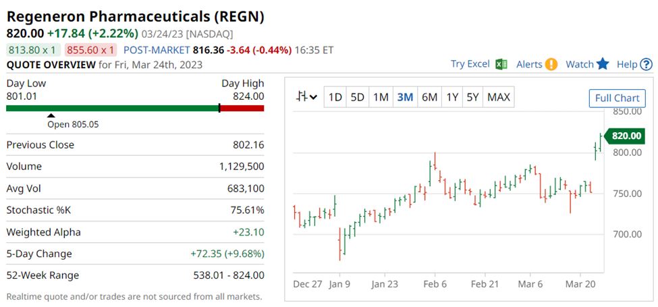Image resolution: width=658 pixels, height=307 pixels.
Task: Select the 1M chart period
Action: point(381,97)
